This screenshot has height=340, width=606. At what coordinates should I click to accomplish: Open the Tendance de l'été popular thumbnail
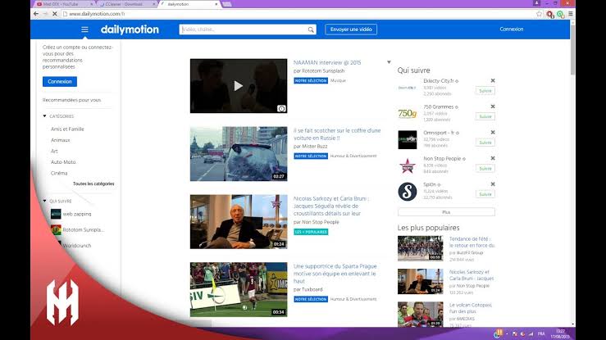pyautogui.click(x=420, y=248)
